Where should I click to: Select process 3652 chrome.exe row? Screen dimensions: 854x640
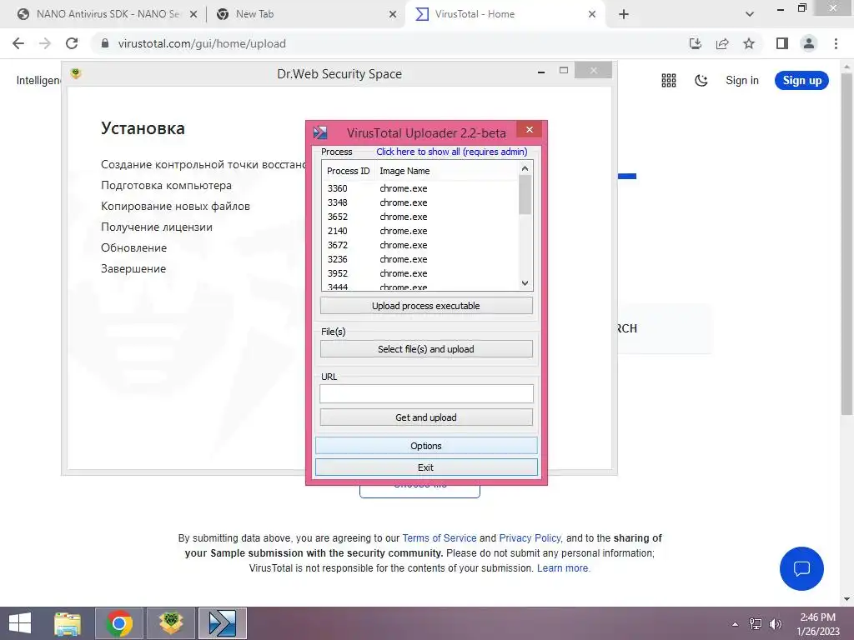(419, 217)
